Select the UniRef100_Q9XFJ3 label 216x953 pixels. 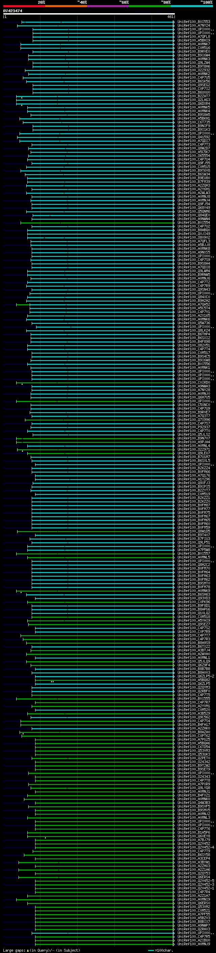point(194,483)
